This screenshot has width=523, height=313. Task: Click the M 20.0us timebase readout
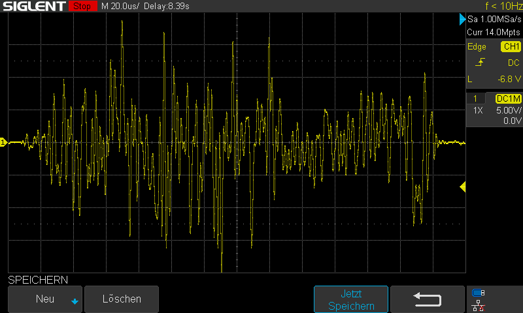(120, 6)
